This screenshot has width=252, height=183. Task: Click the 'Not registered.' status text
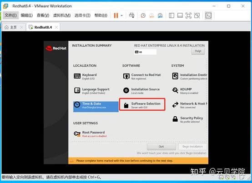(x=139, y=79)
